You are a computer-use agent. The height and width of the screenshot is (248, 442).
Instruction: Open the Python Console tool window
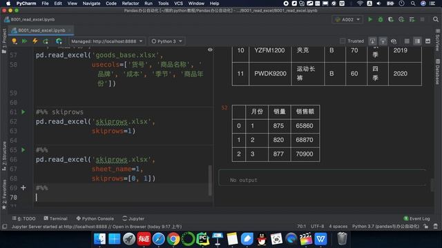(x=95, y=218)
